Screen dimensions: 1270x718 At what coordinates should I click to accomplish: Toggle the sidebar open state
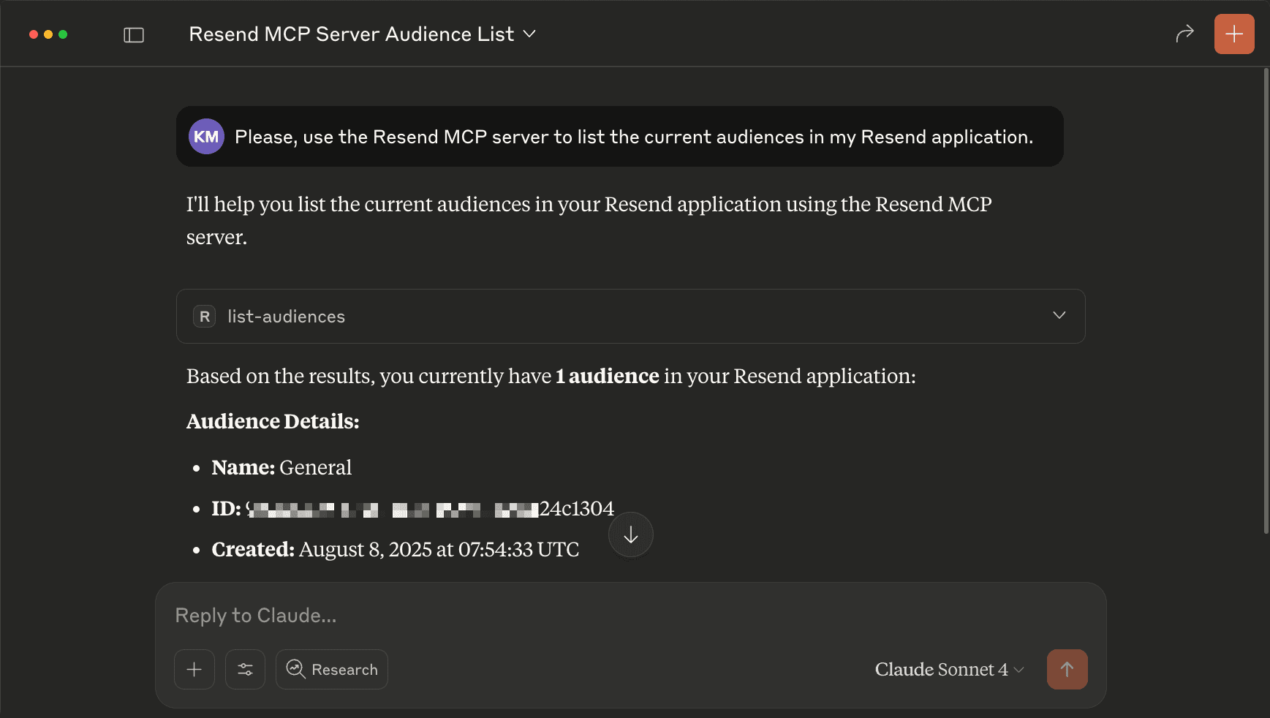[x=134, y=34]
